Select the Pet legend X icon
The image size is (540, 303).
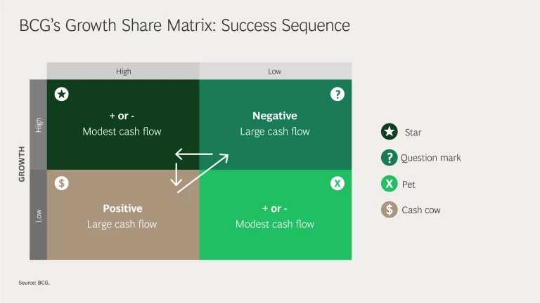click(389, 184)
